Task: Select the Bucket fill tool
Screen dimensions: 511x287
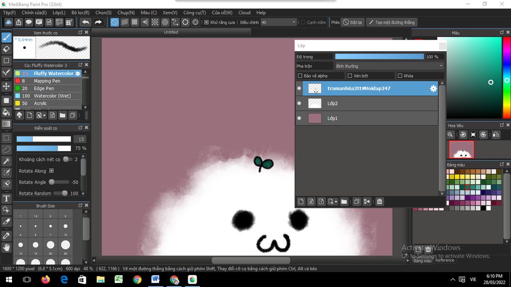Action: [6, 112]
